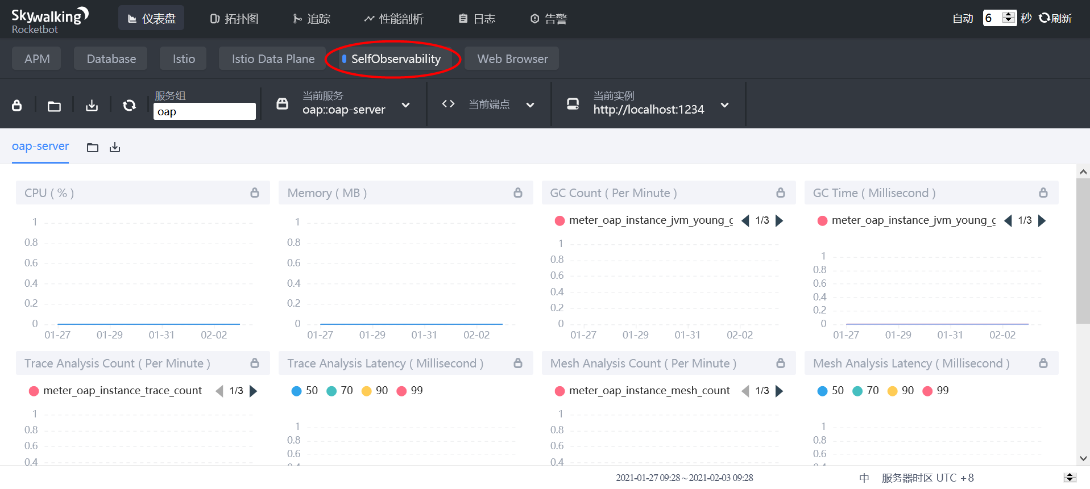Viewport: 1090px width, 489px height.
Task: Click lock icon on Mesh Analysis Latency panel
Action: 1043,363
